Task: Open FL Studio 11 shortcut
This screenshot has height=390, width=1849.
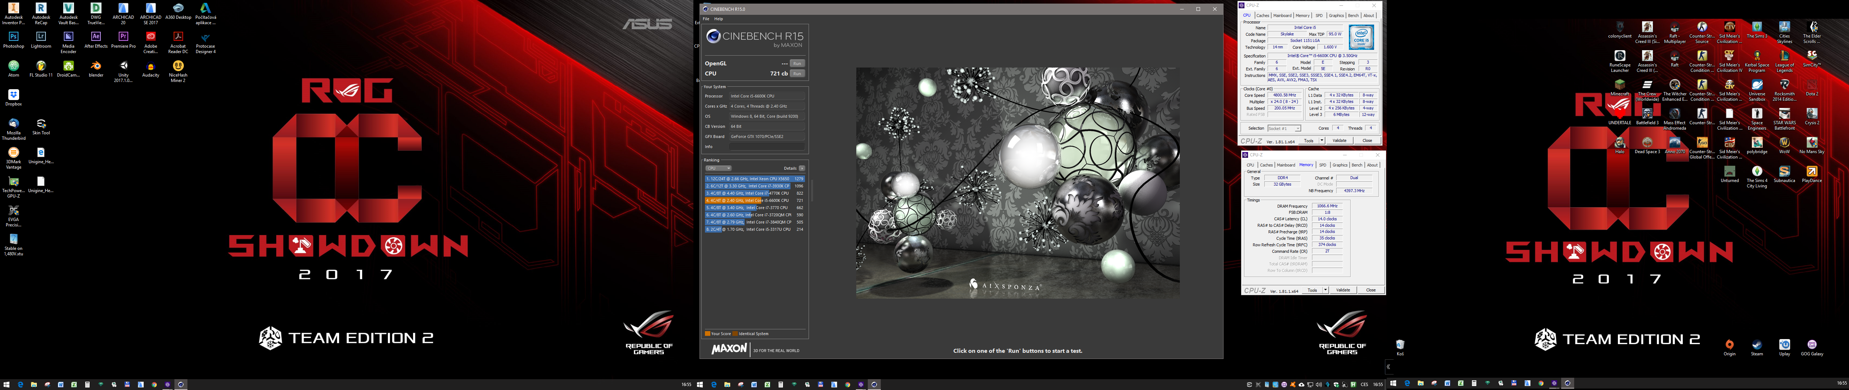Action: 41,69
